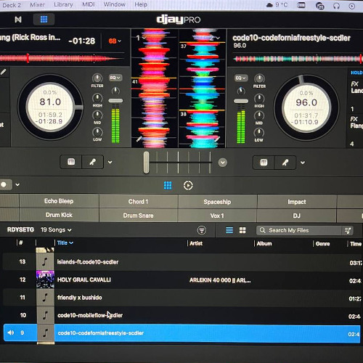Select track friendly x bushido
The height and width of the screenshot is (363, 363).
(181, 298)
